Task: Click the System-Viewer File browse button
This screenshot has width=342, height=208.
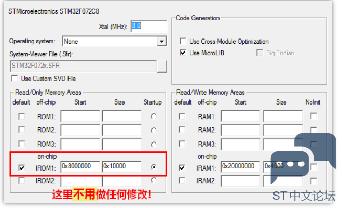Action: (162, 67)
